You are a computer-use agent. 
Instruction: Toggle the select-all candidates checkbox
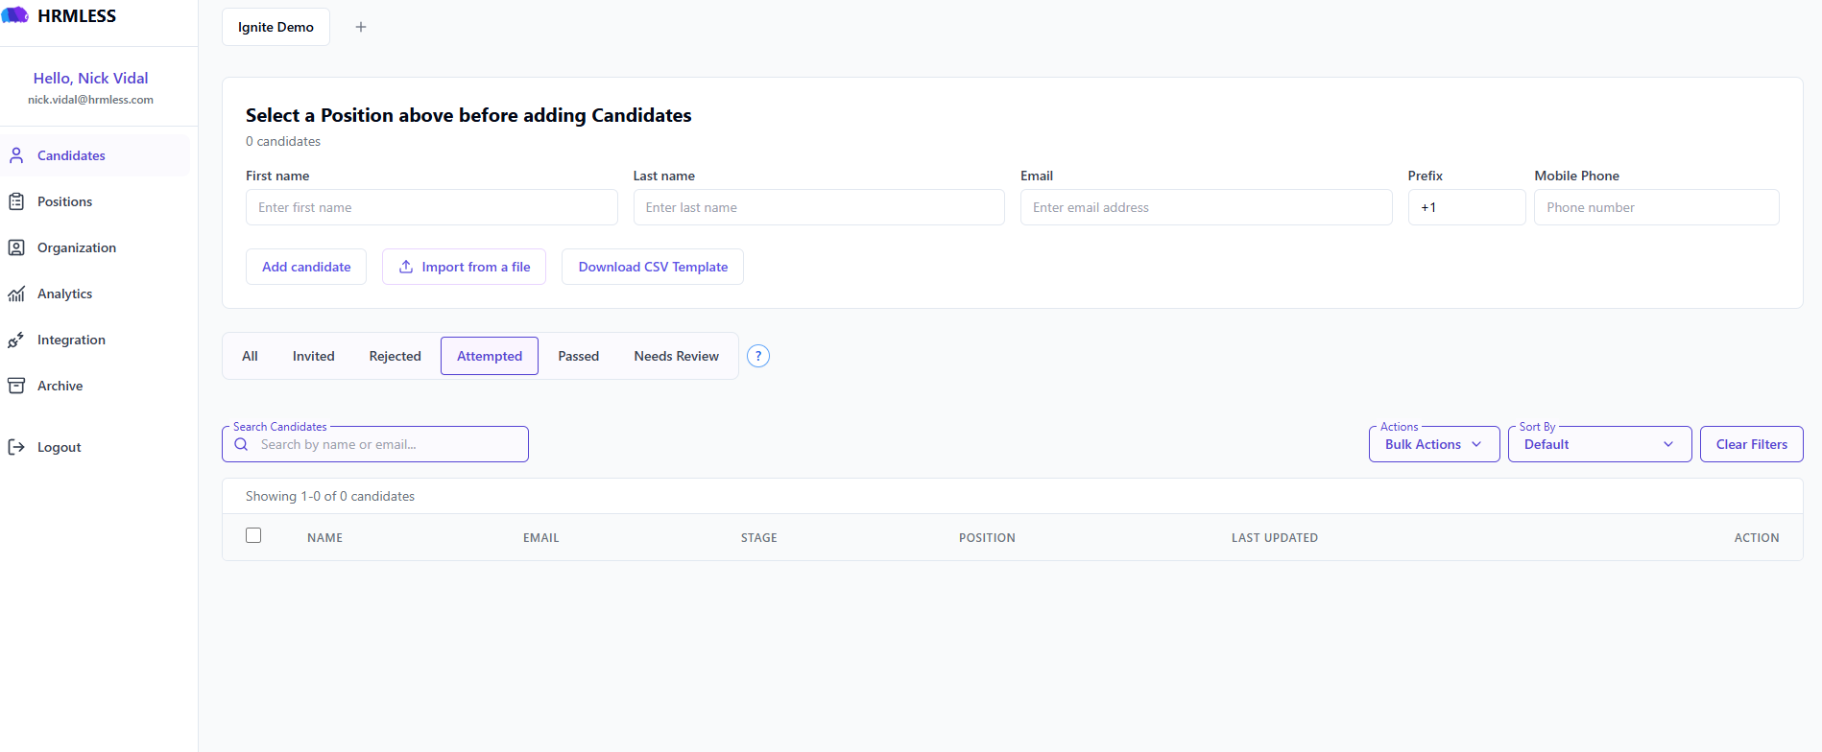[253, 535]
